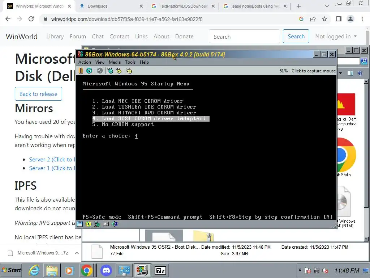Open the 86Box View menu
Screen dimensions: 370x278
[x=100, y=62]
